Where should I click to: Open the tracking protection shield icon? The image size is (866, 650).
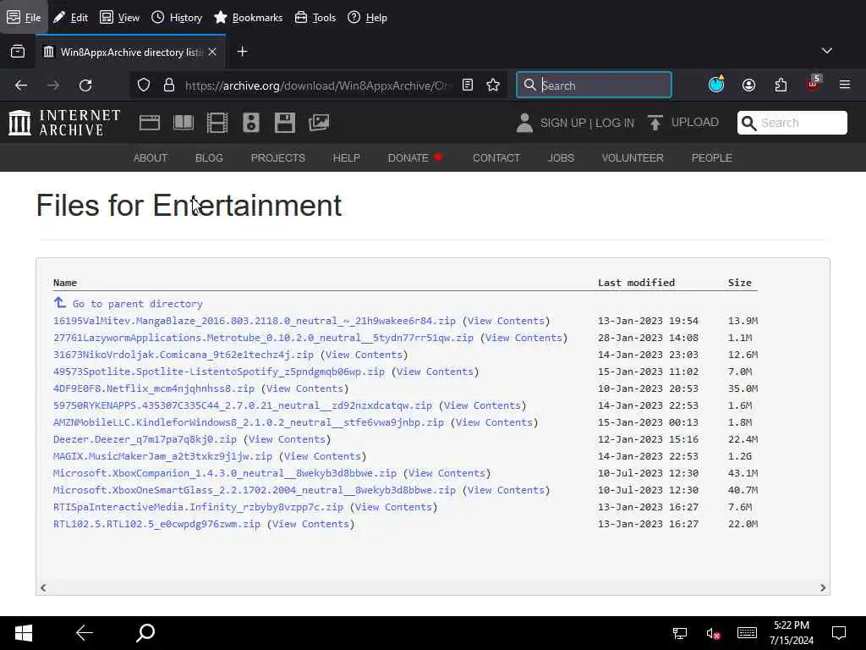point(144,85)
